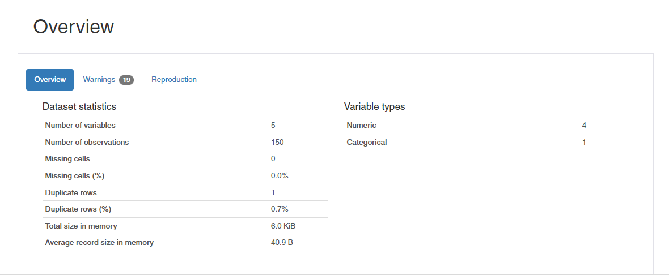This screenshot has width=669, height=275.
Task: Select the Number of variables row label
Action: [x=80, y=126]
